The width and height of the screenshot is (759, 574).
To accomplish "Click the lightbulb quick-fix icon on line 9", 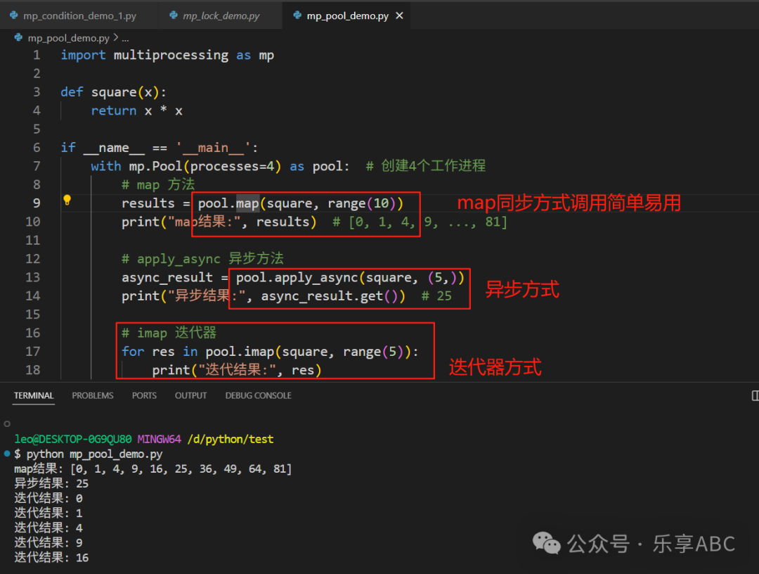I will point(67,200).
